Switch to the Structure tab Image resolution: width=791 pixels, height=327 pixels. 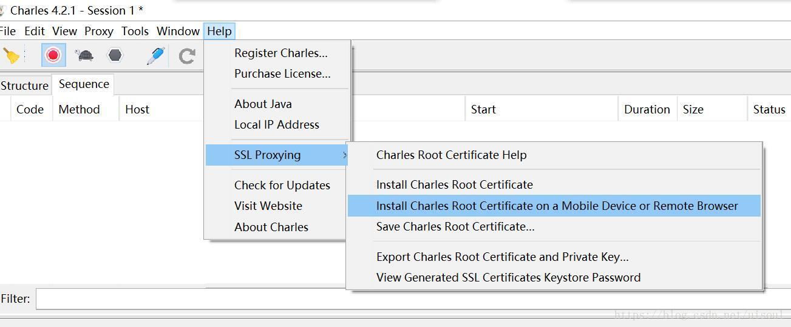pyautogui.click(x=25, y=86)
